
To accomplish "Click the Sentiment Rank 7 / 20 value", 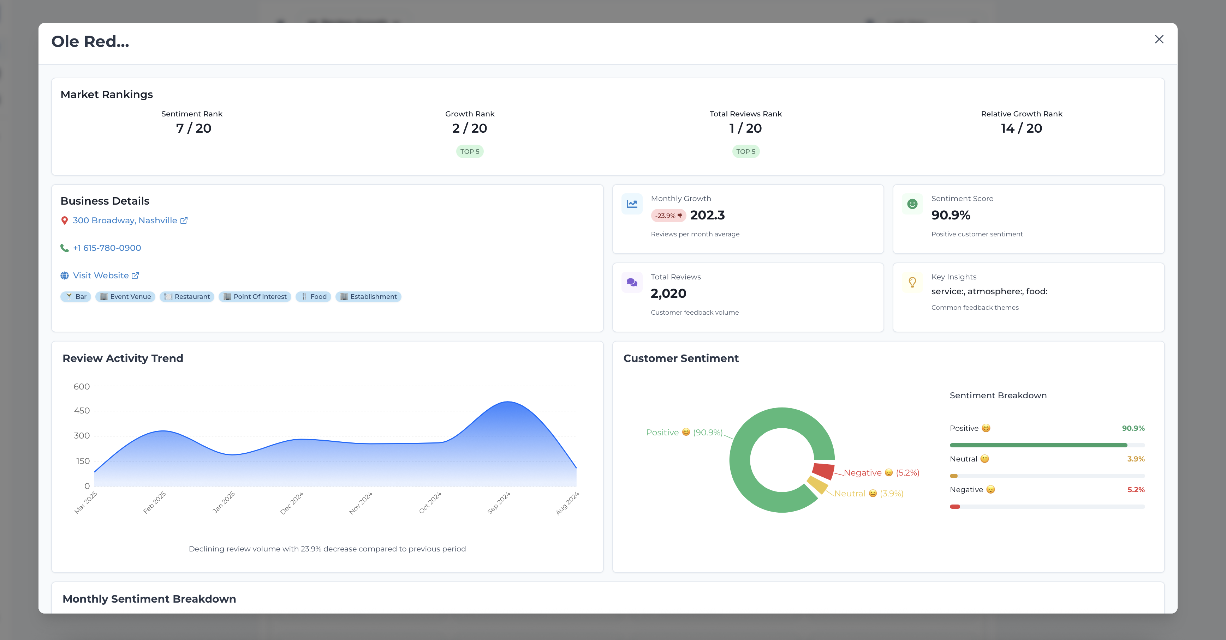I will tap(193, 128).
